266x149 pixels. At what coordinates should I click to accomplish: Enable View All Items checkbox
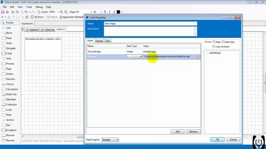point(214,47)
